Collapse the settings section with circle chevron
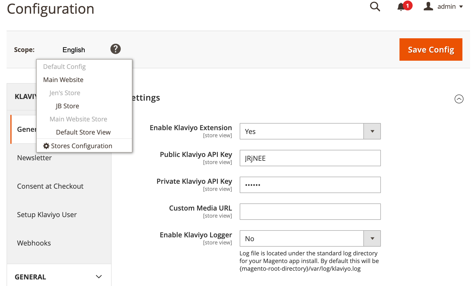This screenshot has height=286, width=475. click(x=459, y=99)
